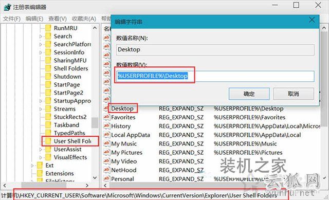Select the Taskband folder icon
The height and width of the screenshot is (200, 329).
pyautogui.click(x=48, y=125)
